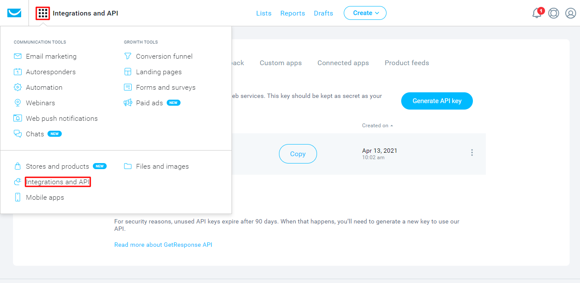The width and height of the screenshot is (580, 283).
Task: Select Autoresponders in the tools menu
Action: (51, 72)
